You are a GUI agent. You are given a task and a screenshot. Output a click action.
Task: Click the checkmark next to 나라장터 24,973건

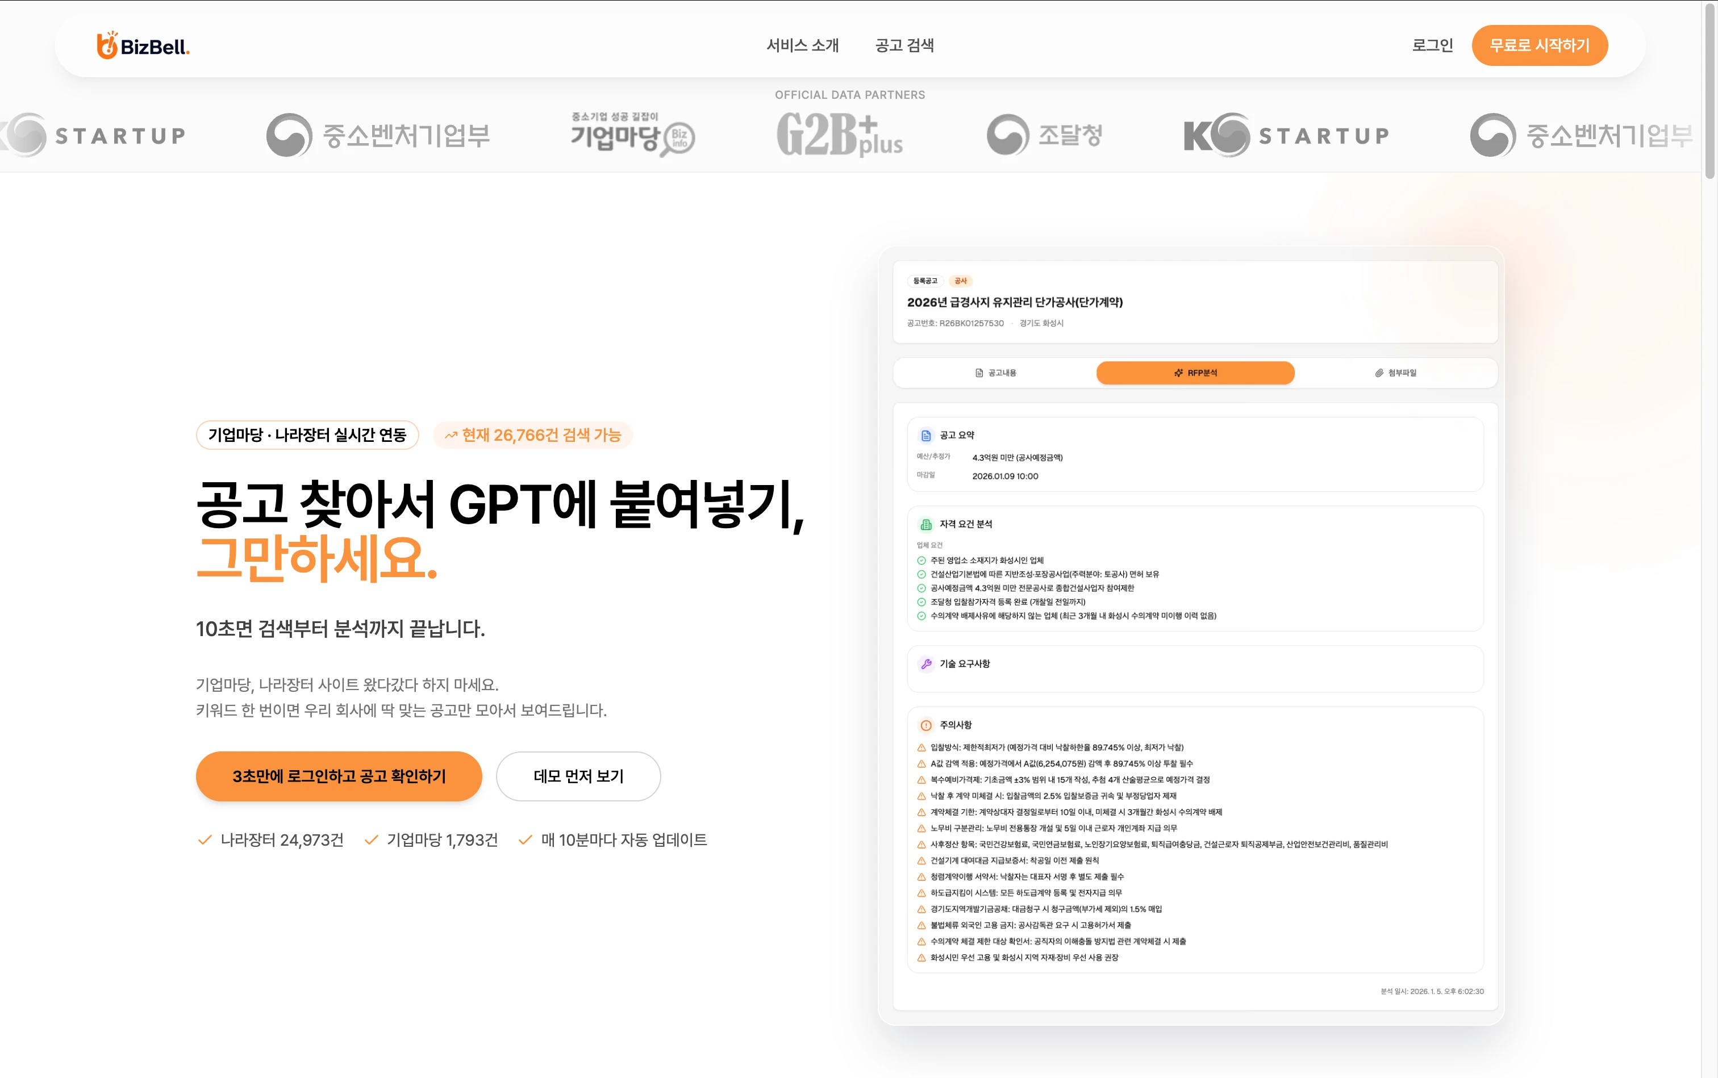205,840
